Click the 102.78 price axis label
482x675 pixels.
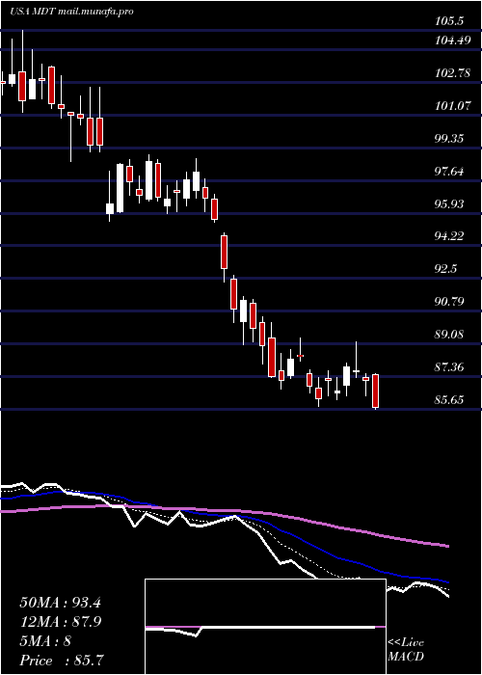(x=453, y=73)
